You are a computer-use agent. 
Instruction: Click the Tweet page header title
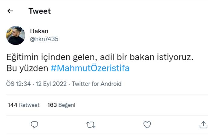[39, 11]
